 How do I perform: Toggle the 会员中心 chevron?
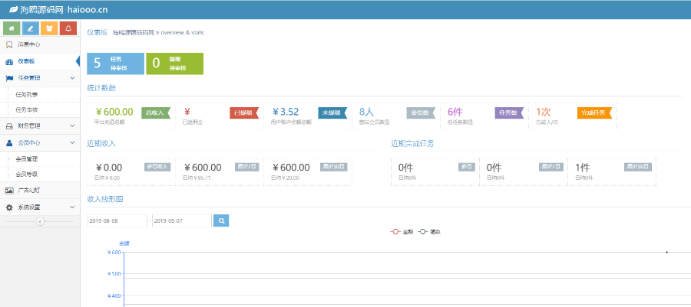coord(72,142)
